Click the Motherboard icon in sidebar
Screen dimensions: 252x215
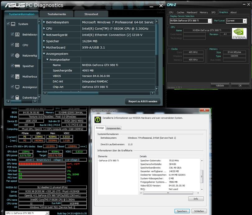(17, 77)
